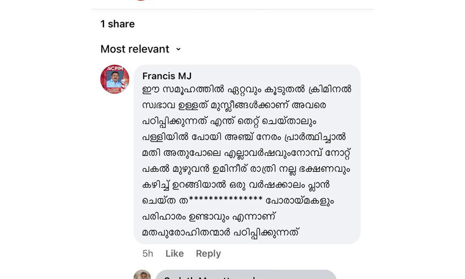Expand the chevron beside Most relevant
This screenshot has width=465, height=279.
pos(179,49)
